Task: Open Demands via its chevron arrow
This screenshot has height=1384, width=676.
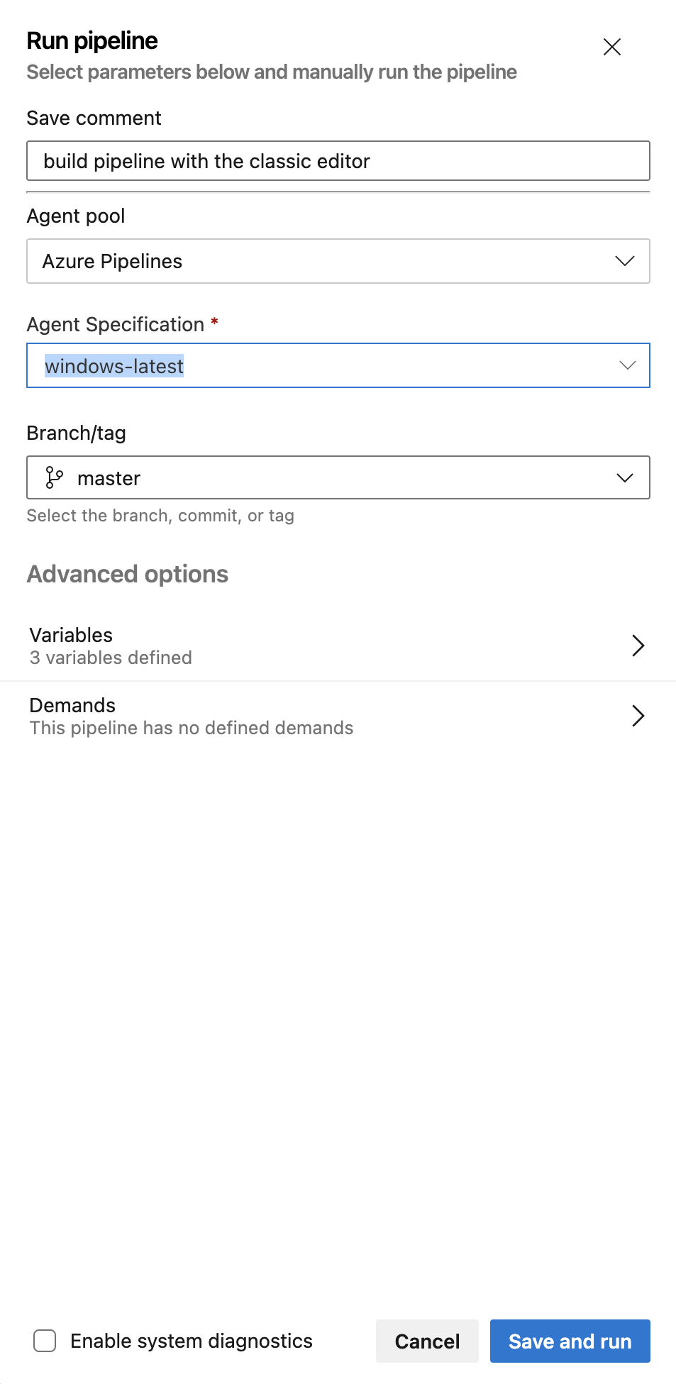Action: click(638, 716)
